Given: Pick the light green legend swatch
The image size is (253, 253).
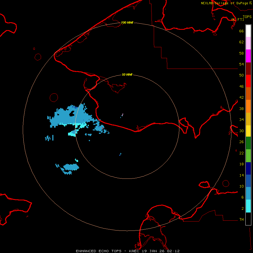Looking at the screenshot, I should 248,156.
